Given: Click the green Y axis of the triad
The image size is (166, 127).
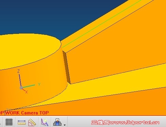Looking at the screenshot, I should [x=29, y=86].
